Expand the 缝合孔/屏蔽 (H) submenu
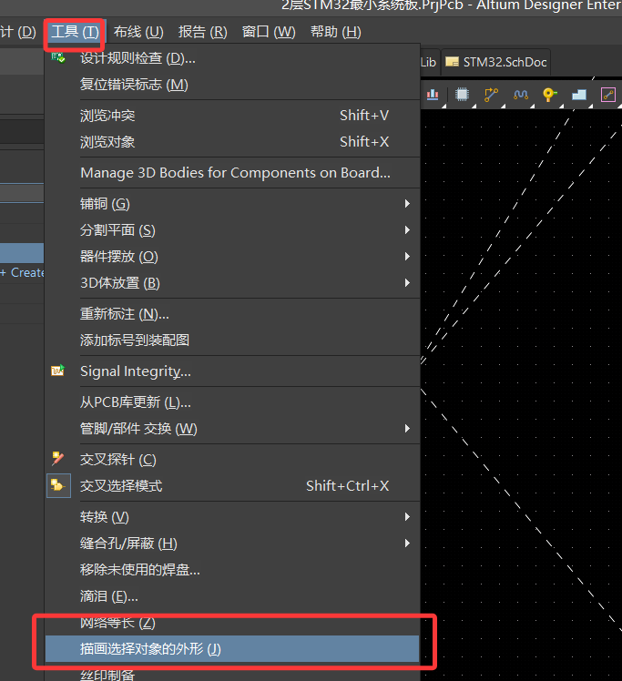This screenshot has width=622, height=681. (x=232, y=544)
